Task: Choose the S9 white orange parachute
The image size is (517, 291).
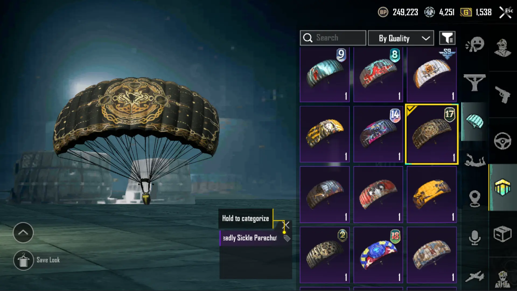Action: click(432, 75)
